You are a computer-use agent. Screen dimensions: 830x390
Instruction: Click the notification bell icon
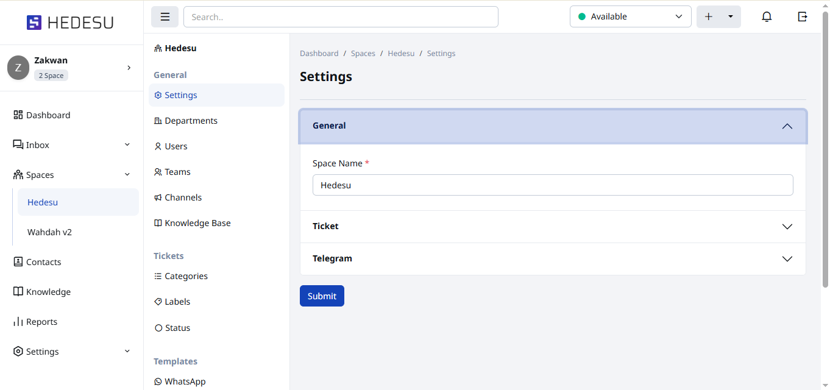point(767,17)
